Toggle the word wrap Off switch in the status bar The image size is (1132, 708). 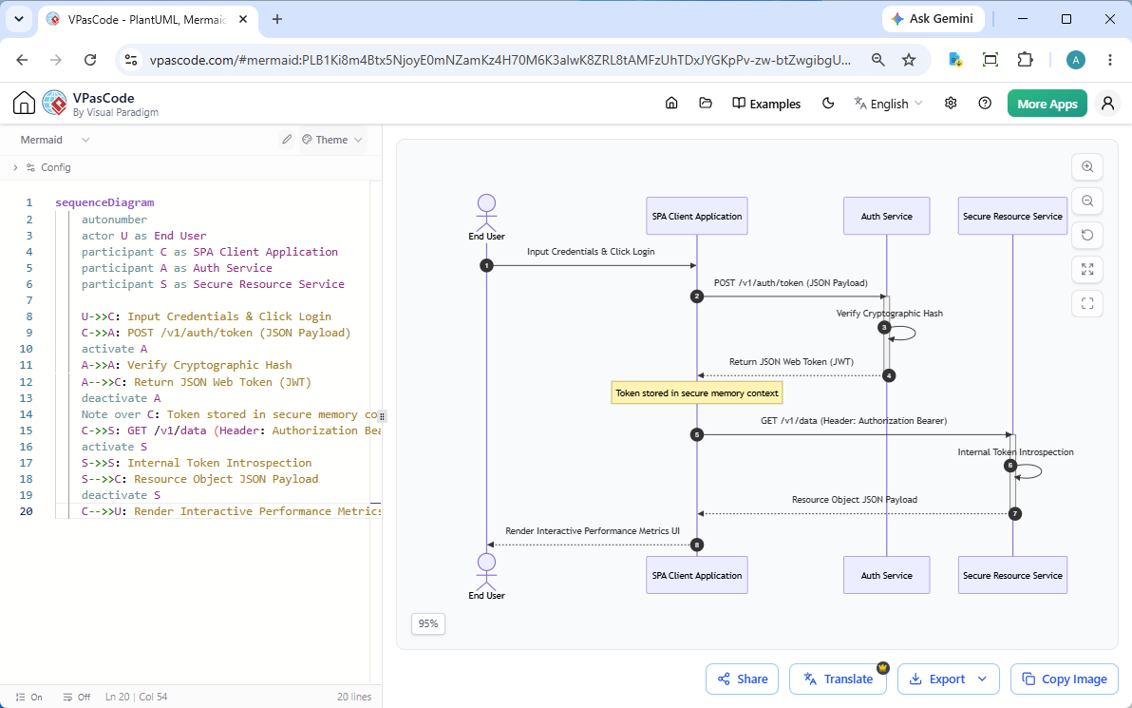coord(77,698)
